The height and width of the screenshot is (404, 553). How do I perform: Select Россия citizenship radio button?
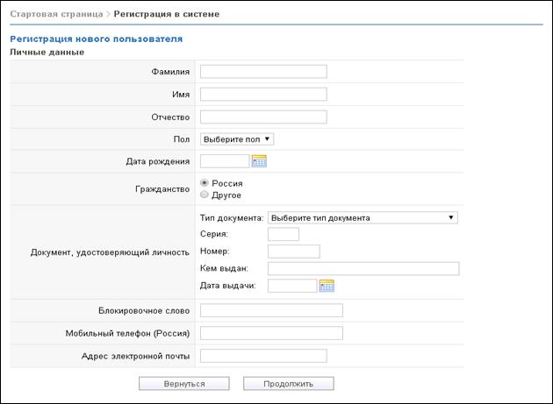tap(205, 183)
